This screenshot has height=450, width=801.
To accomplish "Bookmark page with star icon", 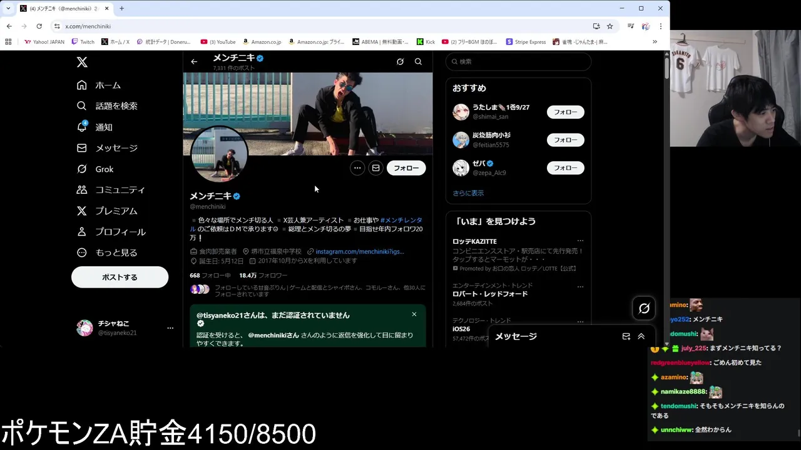I will point(610,26).
